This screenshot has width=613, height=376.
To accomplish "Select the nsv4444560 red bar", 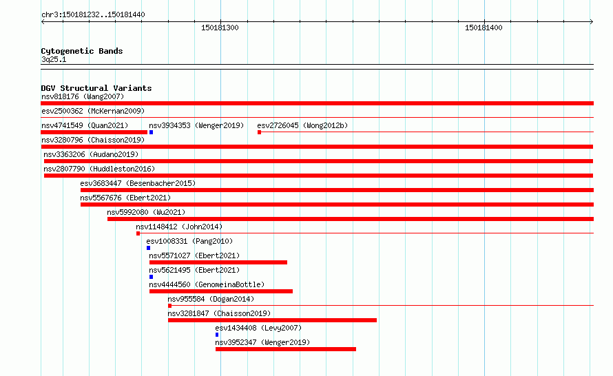I will [x=221, y=291].
